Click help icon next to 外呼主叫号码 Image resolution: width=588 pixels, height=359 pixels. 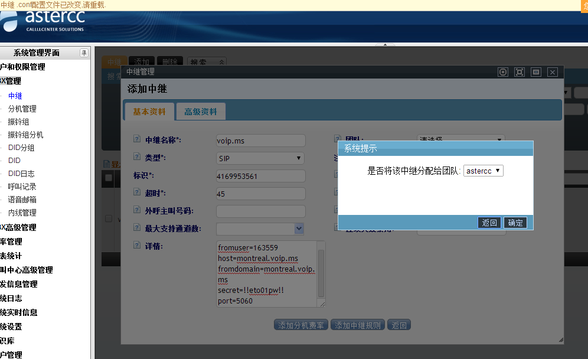137,210
